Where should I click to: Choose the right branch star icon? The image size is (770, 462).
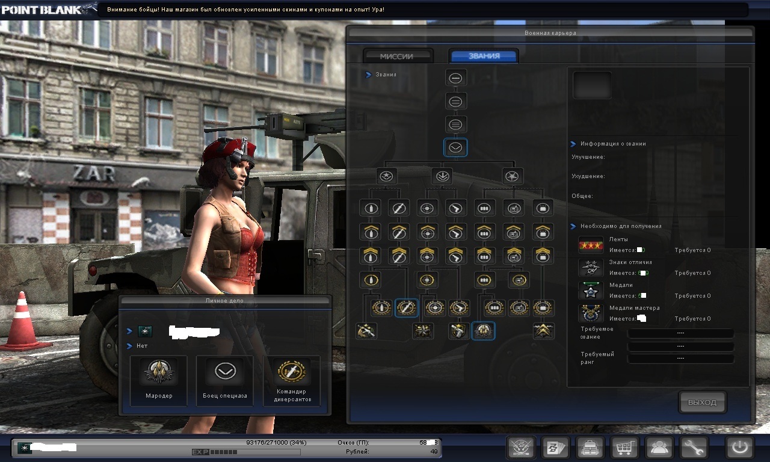pyautogui.click(x=513, y=176)
